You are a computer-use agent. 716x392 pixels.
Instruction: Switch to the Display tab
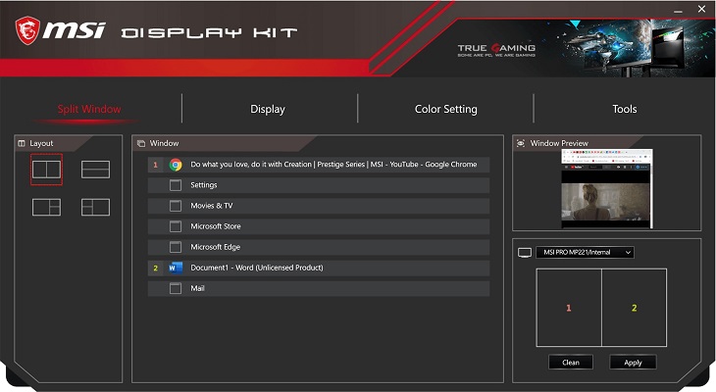point(268,109)
